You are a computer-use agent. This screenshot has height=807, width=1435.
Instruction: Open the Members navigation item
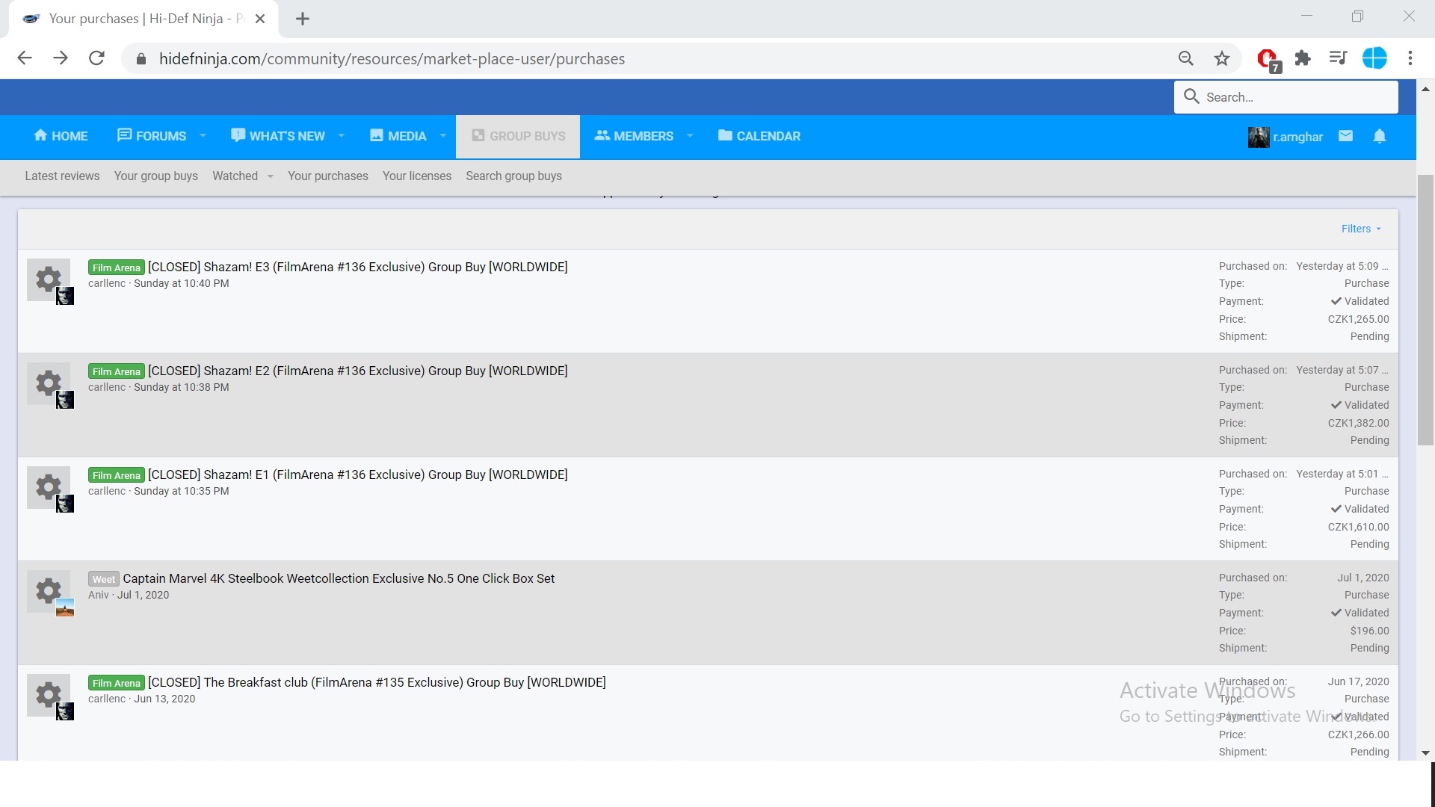coord(634,136)
